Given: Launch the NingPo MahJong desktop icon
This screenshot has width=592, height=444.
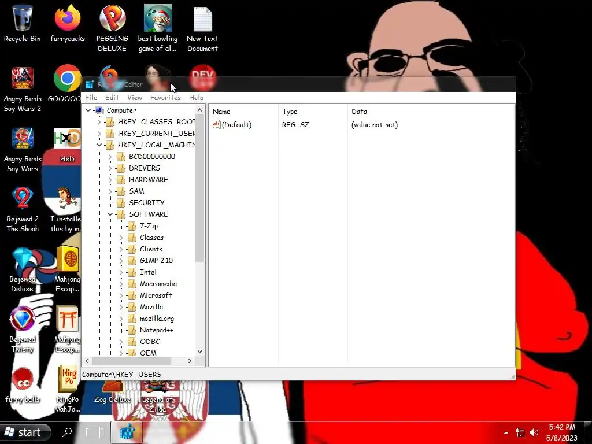Looking at the screenshot, I should click(68, 390).
